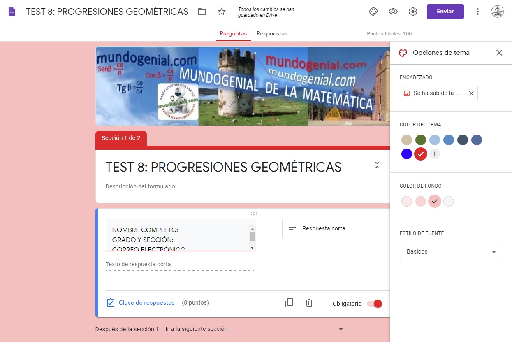
Task: Star this form
Action: coord(222,12)
